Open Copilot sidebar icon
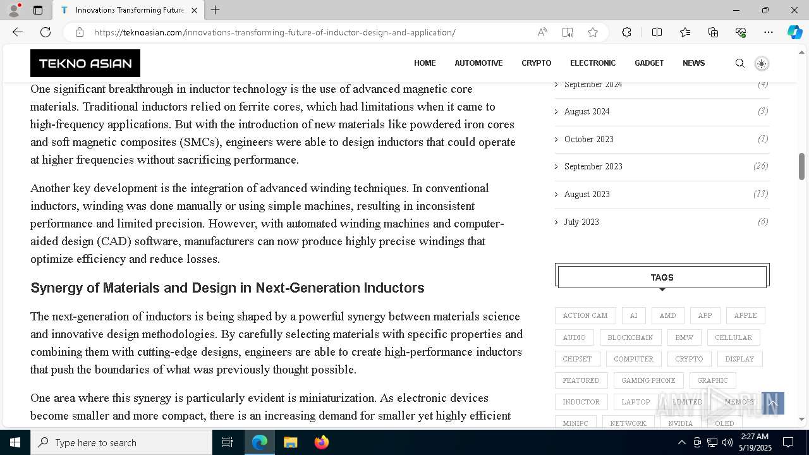Viewport: 809px width, 455px height. tap(794, 32)
